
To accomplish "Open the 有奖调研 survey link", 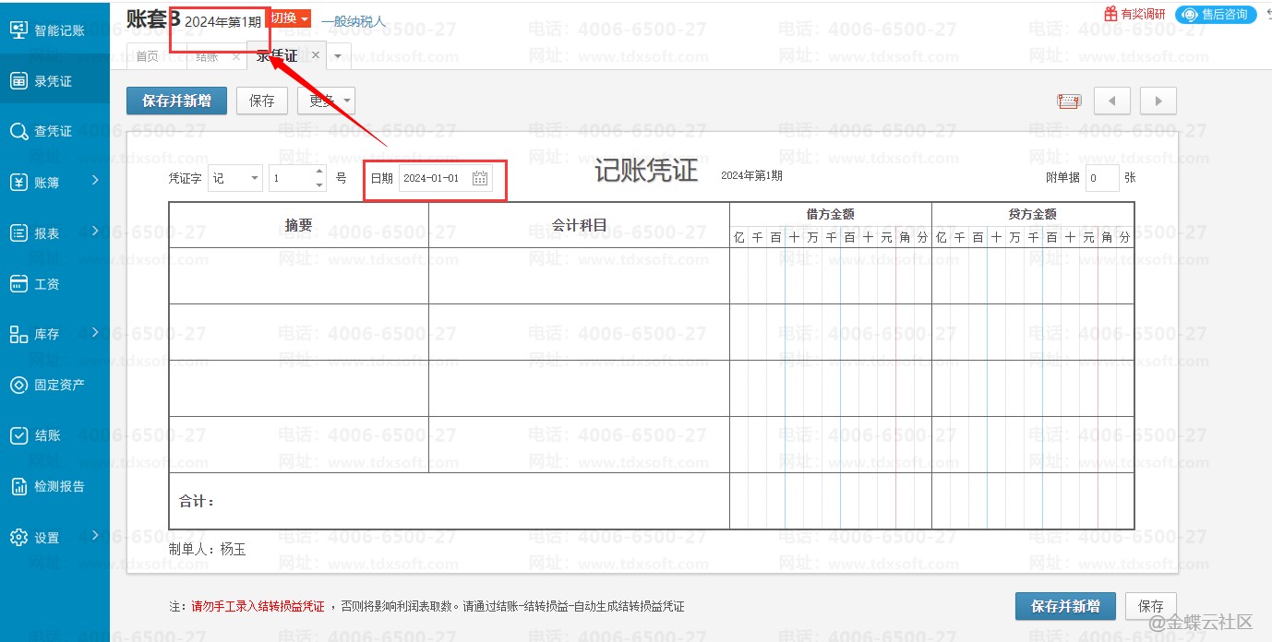I will click(x=1134, y=14).
